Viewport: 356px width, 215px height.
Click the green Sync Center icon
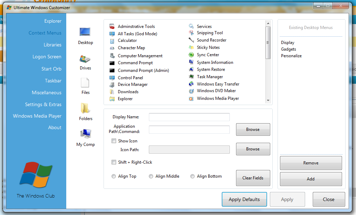[x=191, y=55]
